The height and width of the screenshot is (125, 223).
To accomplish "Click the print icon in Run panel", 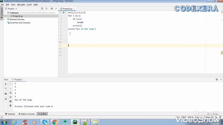I will 10,101.
